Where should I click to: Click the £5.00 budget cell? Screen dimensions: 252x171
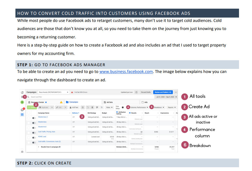[112, 137]
